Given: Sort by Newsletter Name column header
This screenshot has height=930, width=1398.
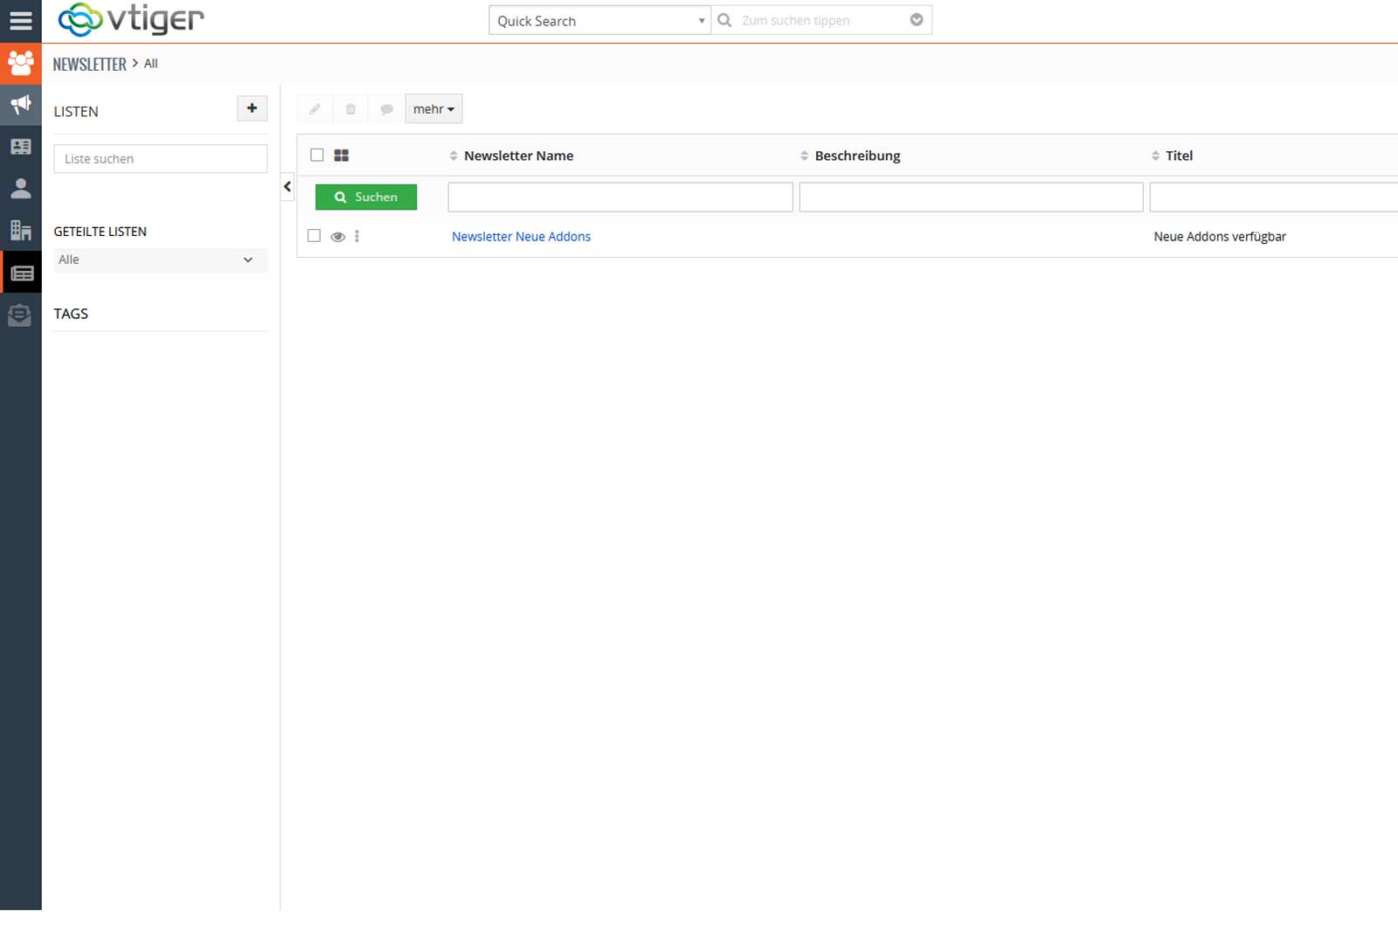Looking at the screenshot, I should 518,156.
